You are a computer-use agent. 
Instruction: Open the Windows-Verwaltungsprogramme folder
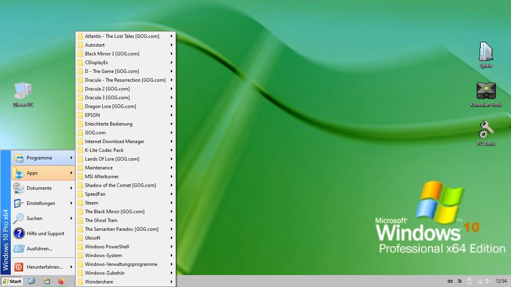125,264
